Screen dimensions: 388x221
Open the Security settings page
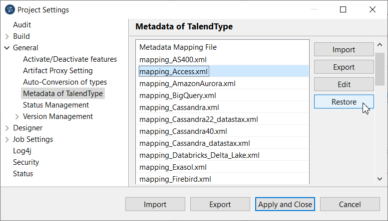point(26,162)
